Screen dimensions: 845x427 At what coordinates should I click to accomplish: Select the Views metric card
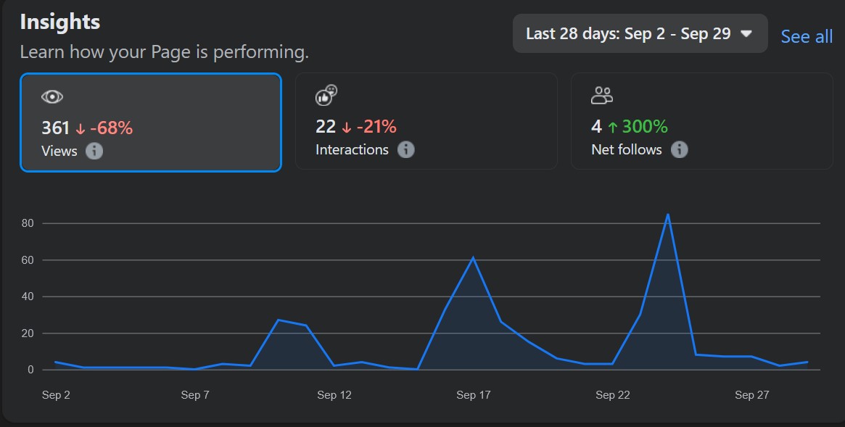pyautogui.click(x=151, y=123)
